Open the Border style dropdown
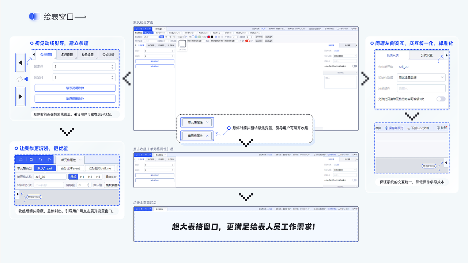Image resolution: width=468 pixels, height=263 pixels. coord(185,37)
